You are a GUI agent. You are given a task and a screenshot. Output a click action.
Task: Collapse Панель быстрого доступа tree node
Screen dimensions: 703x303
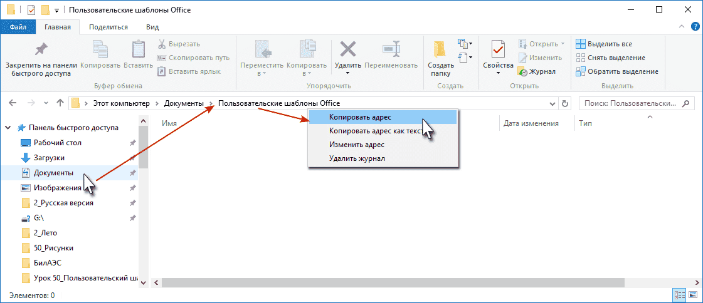tap(8, 128)
